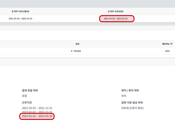Click the 포함 value
This screenshot has height=126, width=175.
click(24, 96)
